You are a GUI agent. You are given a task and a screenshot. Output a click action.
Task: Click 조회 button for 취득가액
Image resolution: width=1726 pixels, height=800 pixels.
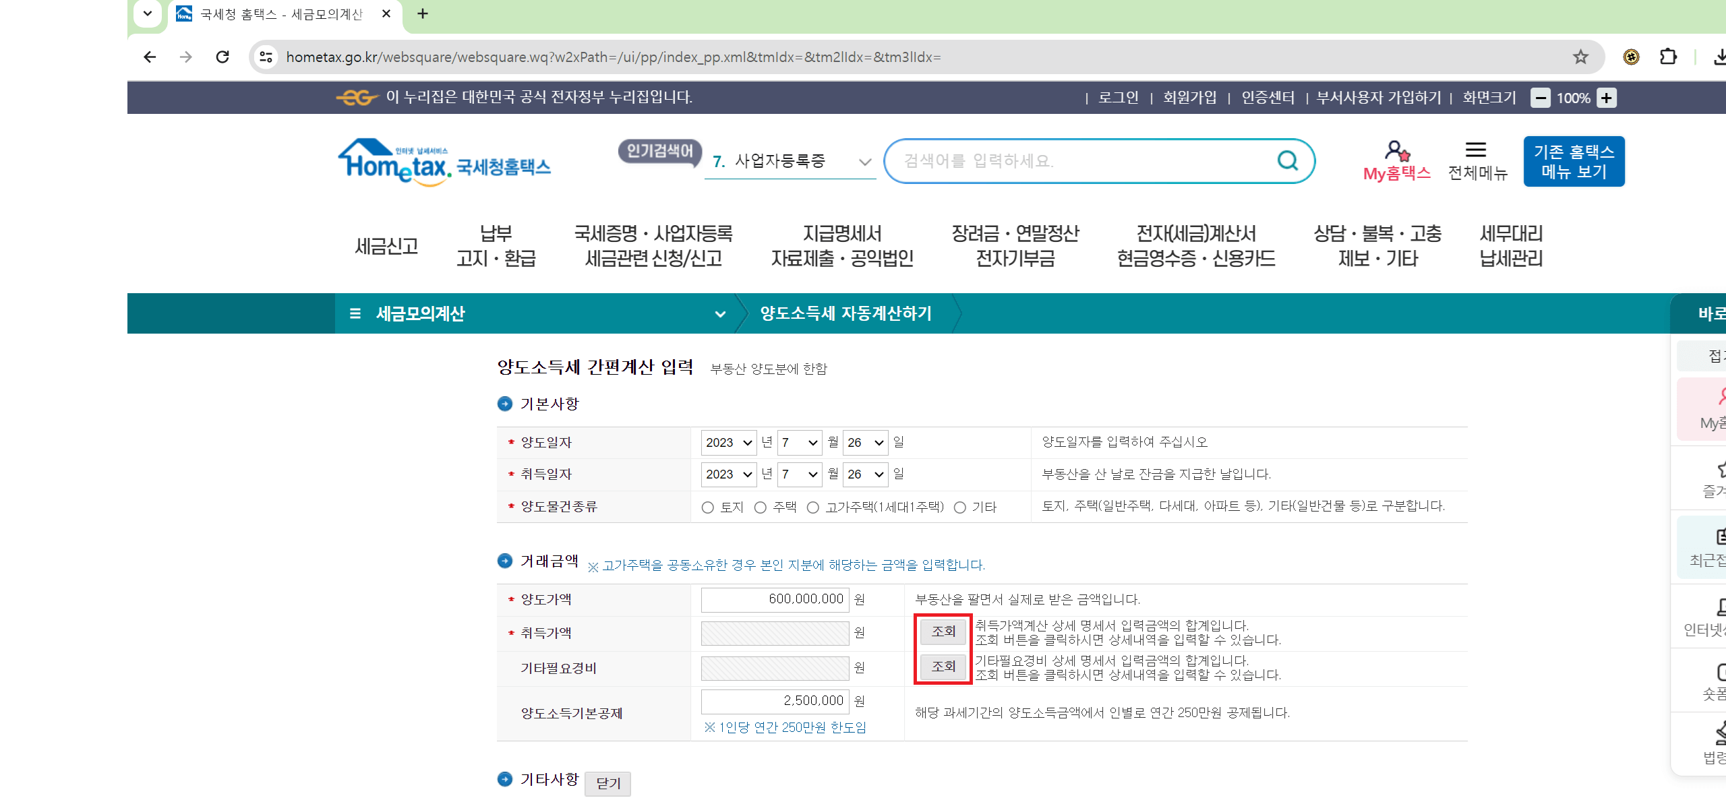tap(943, 632)
